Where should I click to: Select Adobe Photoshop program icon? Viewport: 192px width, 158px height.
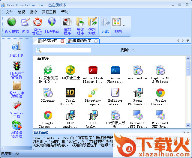[115, 74]
